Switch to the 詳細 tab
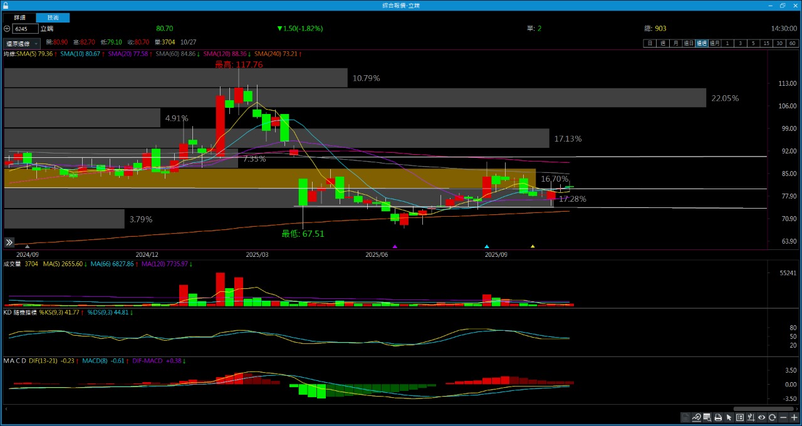The width and height of the screenshot is (802, 426). tap(19, 18)
